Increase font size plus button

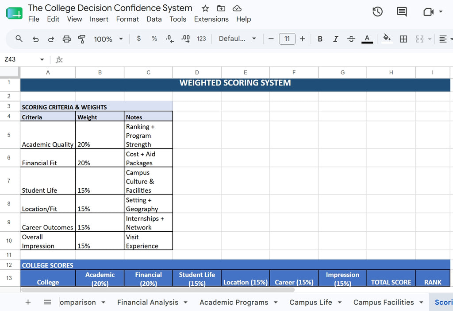[303, 39]
